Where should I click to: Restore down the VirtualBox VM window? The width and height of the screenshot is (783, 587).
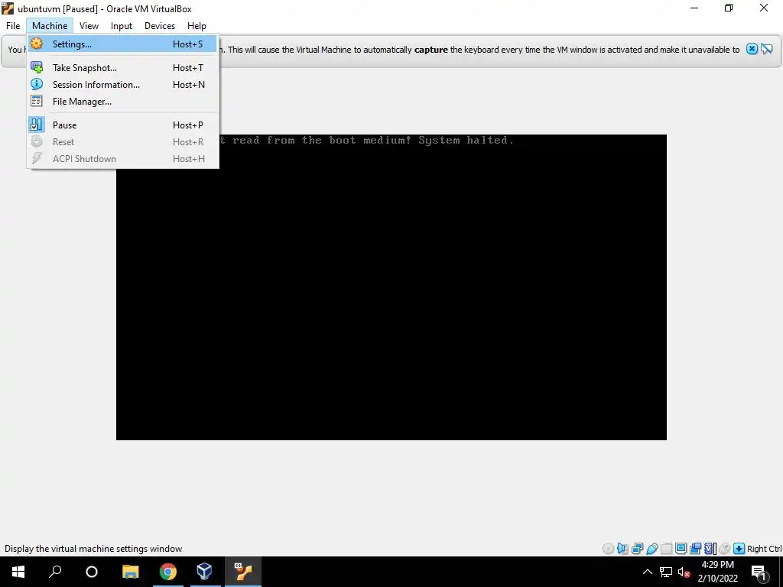pos(729,8)
